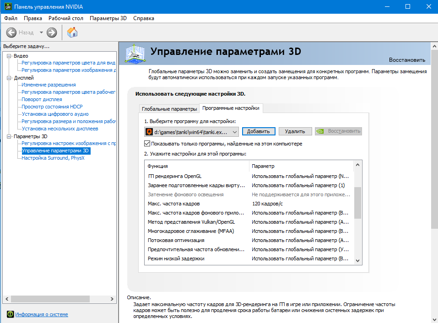Select Метод представления Vulkan/OpenGL row
438x323 pixels.
point(249,222)
